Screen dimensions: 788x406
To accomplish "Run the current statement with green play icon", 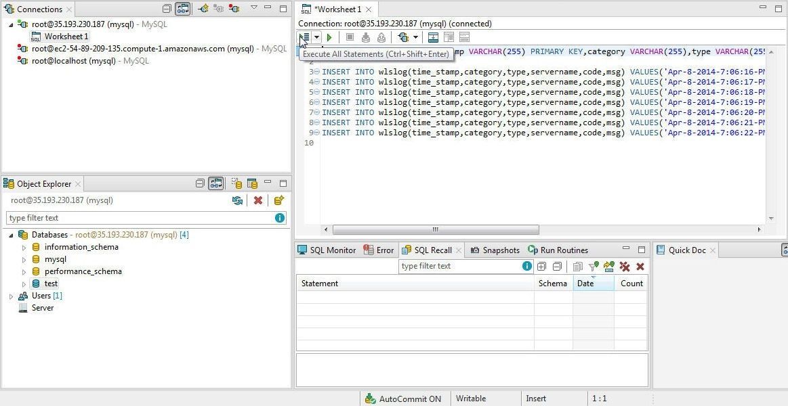I will [x=329, y=37].
